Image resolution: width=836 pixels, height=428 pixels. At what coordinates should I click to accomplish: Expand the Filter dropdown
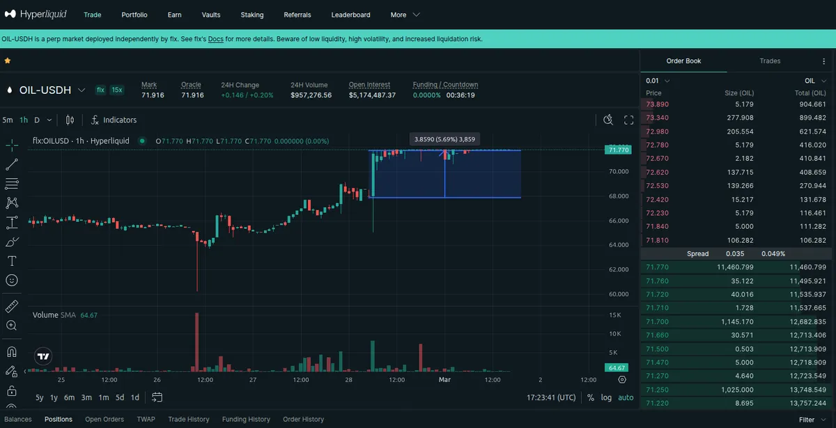tap(813, 420)
